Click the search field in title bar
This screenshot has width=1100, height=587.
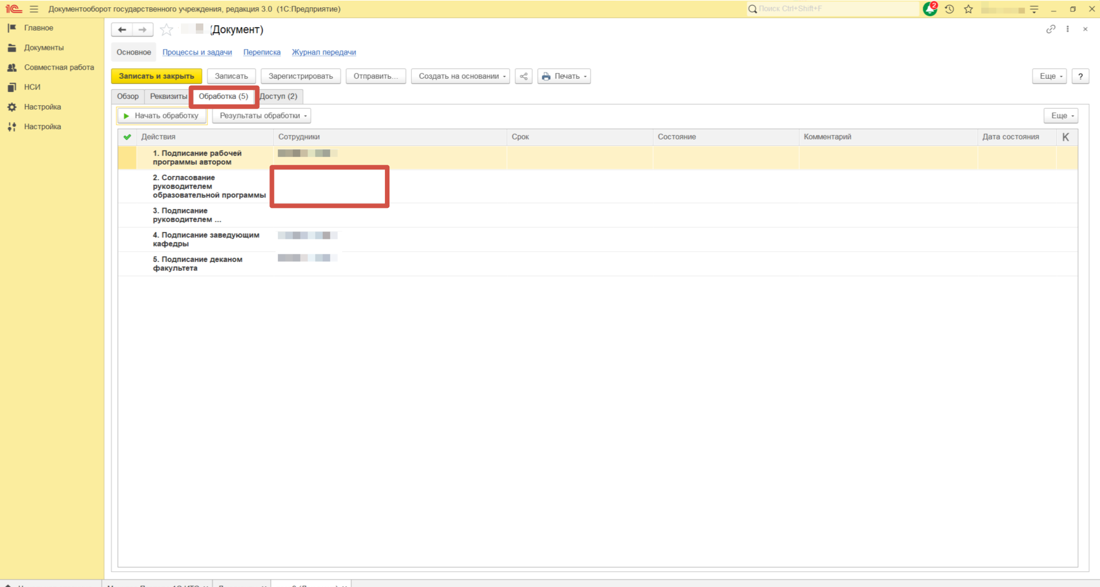tap(833, 9)
